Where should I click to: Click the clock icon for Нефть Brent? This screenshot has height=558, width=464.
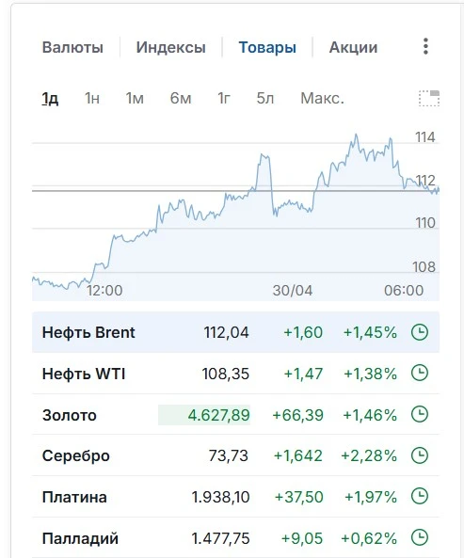[x=420, y=332]
